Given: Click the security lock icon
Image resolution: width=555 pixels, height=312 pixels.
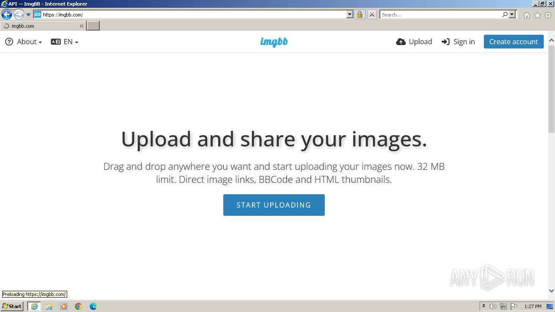Looking at the screenshot, I should (x=359, y=14).
